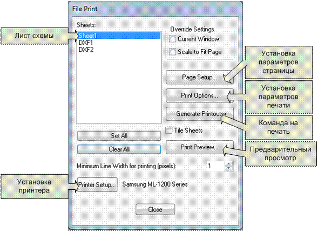The image size is (318, 233).
Task: Check the Tile Sheets option
Action: (169, 131)
